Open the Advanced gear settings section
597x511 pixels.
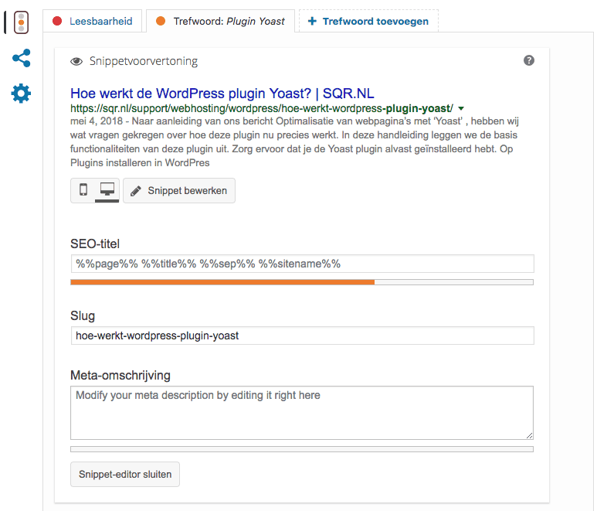(x=21, y=94)
